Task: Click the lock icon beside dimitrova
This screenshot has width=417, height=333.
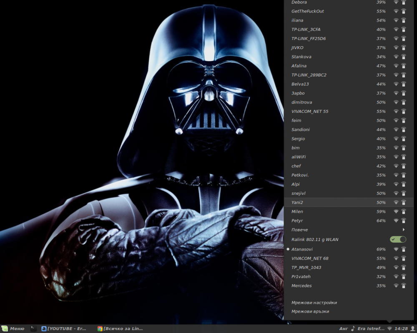Action: pos(403,102)
